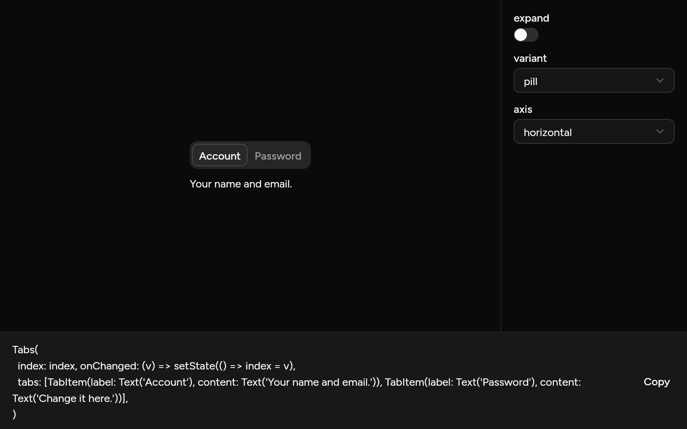Viewport: 687px width, 429px height.
Task: Click the 'Your name and email.' text
Action: pyautogui.click(x=241, y=184)
